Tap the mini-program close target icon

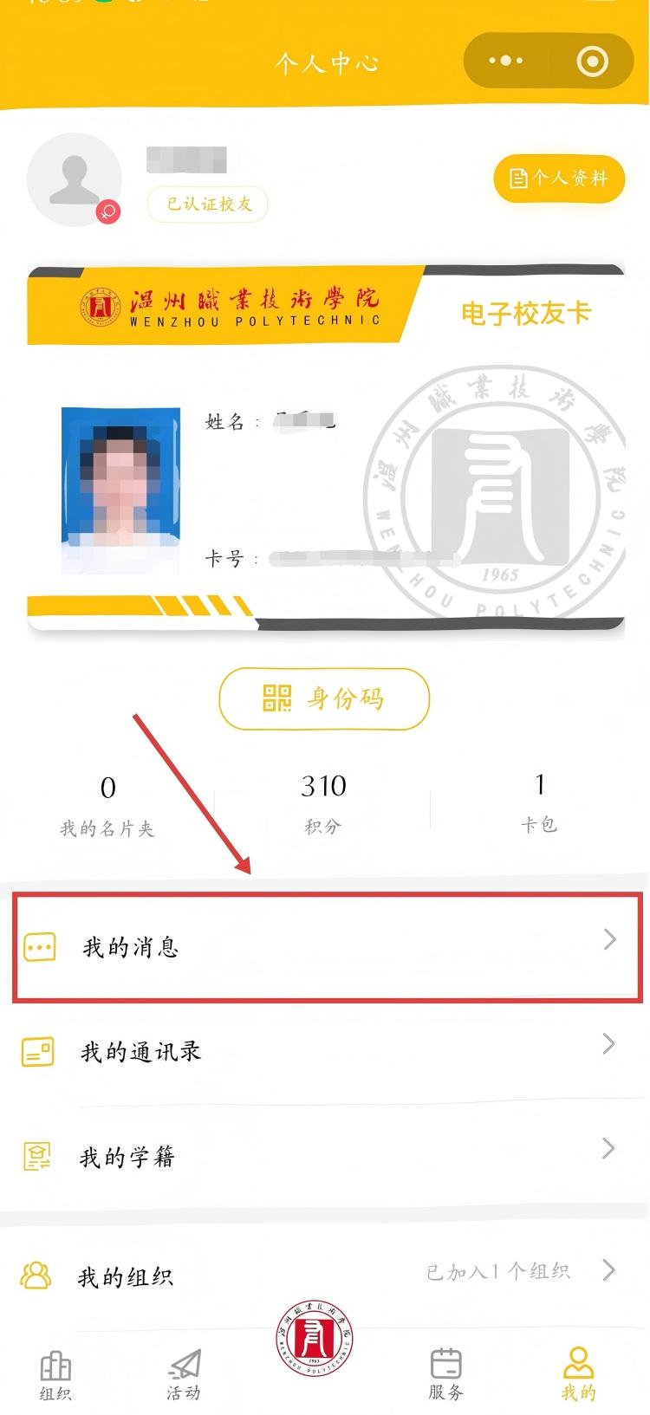pos(593,62)
